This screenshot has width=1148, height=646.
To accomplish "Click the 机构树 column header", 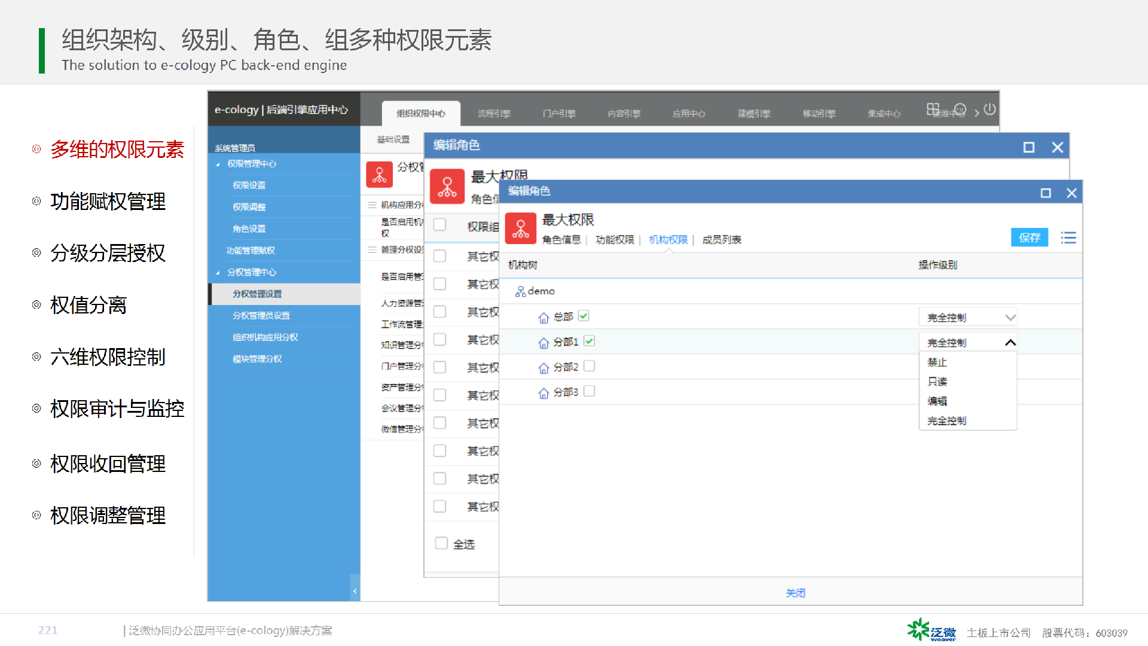I will tap(523, 264).
